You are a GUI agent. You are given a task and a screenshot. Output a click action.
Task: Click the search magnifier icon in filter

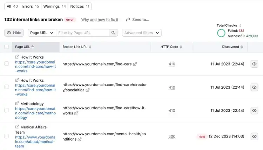[x=113, y=33]
